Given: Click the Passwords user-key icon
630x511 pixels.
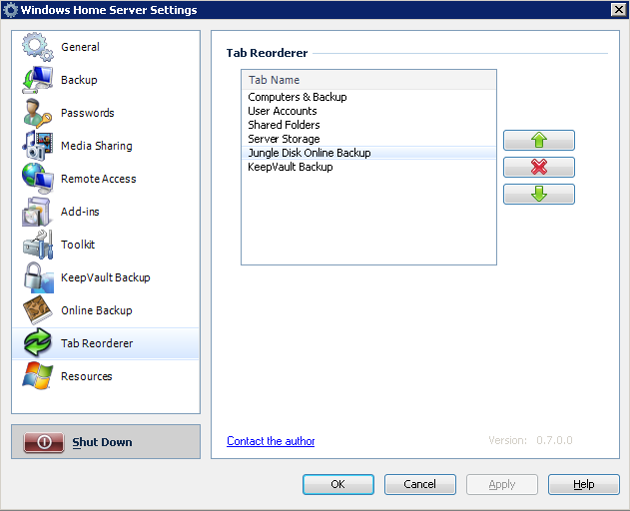Looking at the screenshot, I should click(37, 113).
